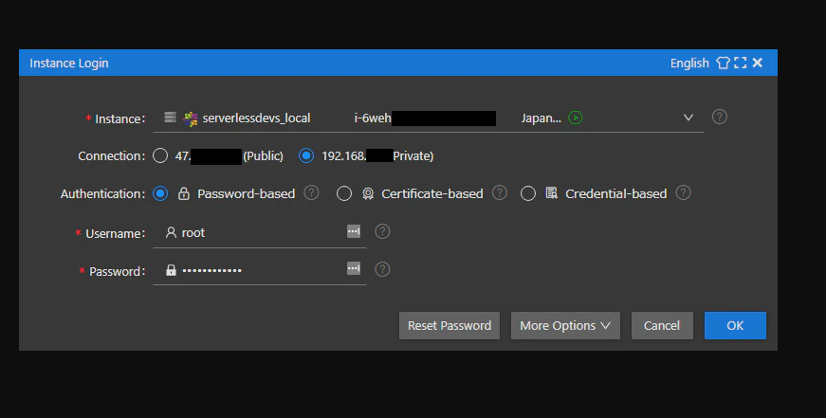The height and width of the screenshot is (418, 826).
Task: Open the More Options dropdown
Action: 565,325
